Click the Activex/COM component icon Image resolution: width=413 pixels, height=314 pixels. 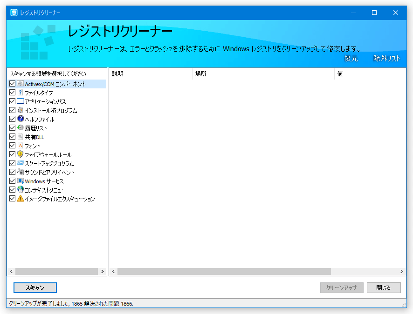tap(21, 84)
